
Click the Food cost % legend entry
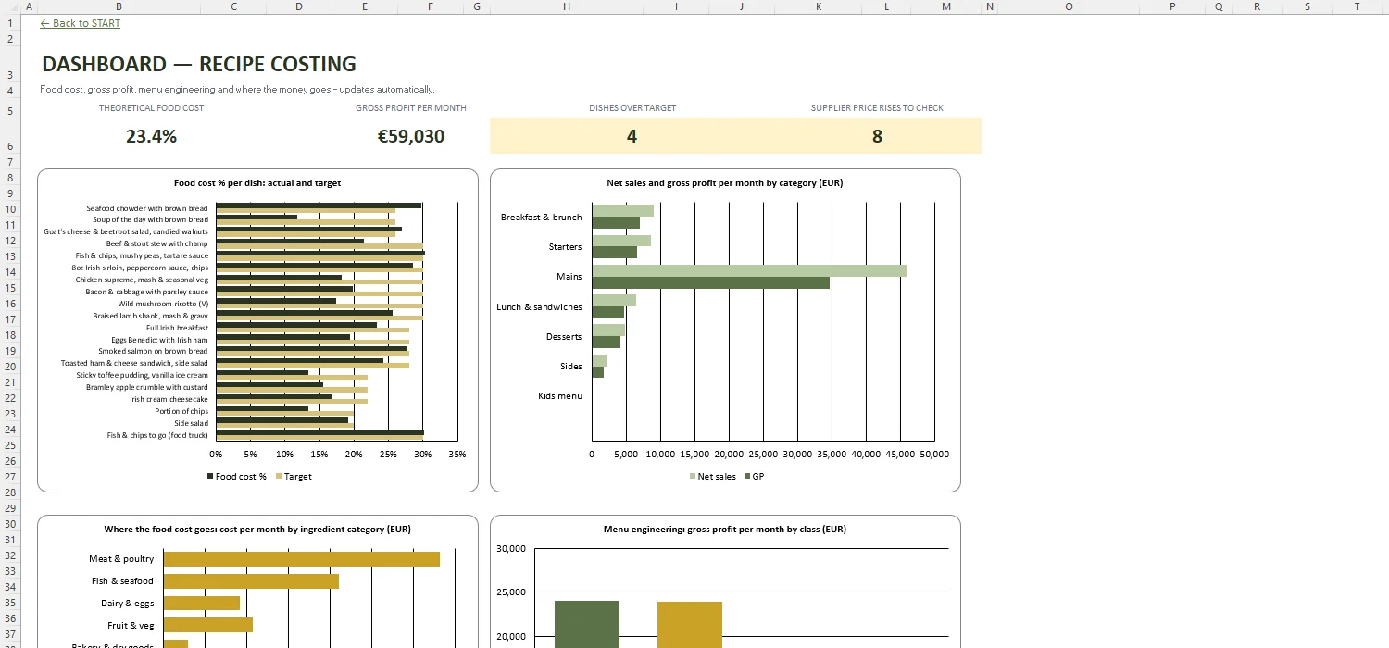point(236,477)
